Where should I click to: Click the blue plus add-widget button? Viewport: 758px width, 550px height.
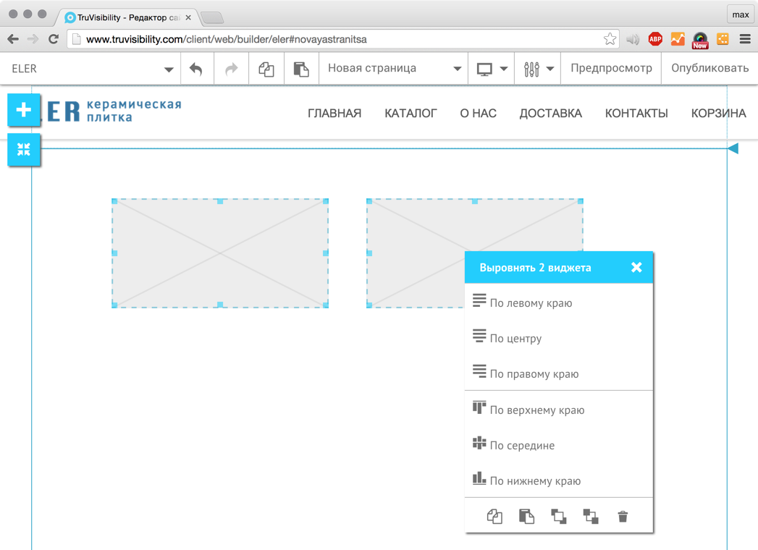point(24,110)
